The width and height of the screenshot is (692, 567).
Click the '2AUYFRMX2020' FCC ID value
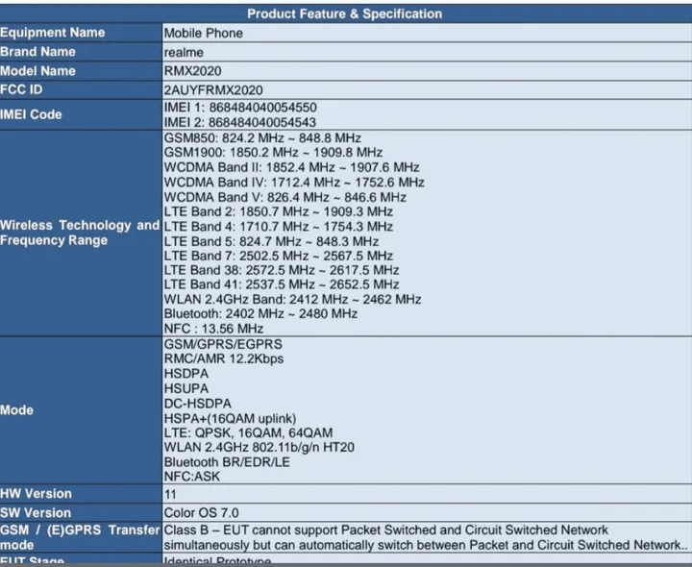(213, 90)
